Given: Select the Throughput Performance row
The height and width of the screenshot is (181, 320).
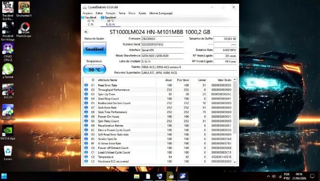Looking at the screenshot, I should click(158, 89).
